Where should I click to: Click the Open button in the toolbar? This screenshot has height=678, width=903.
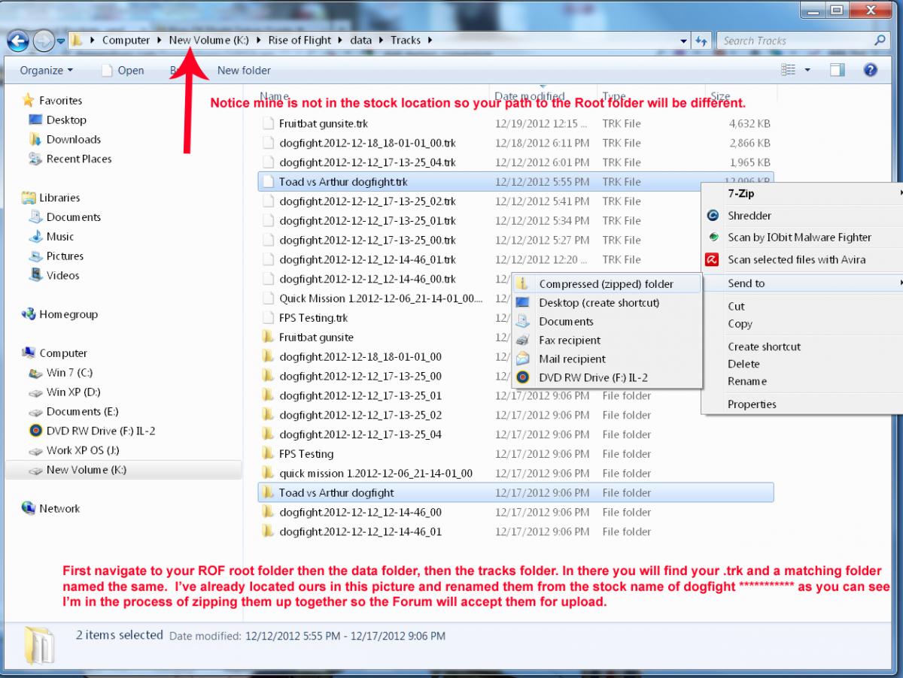(123, 70)
